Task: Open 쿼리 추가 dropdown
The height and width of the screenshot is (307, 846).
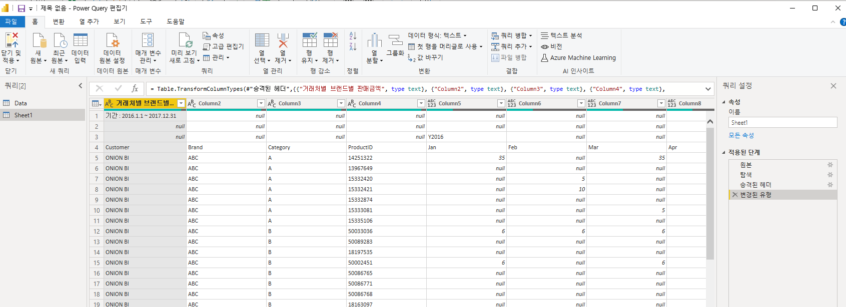Action: tap(511, 46)
